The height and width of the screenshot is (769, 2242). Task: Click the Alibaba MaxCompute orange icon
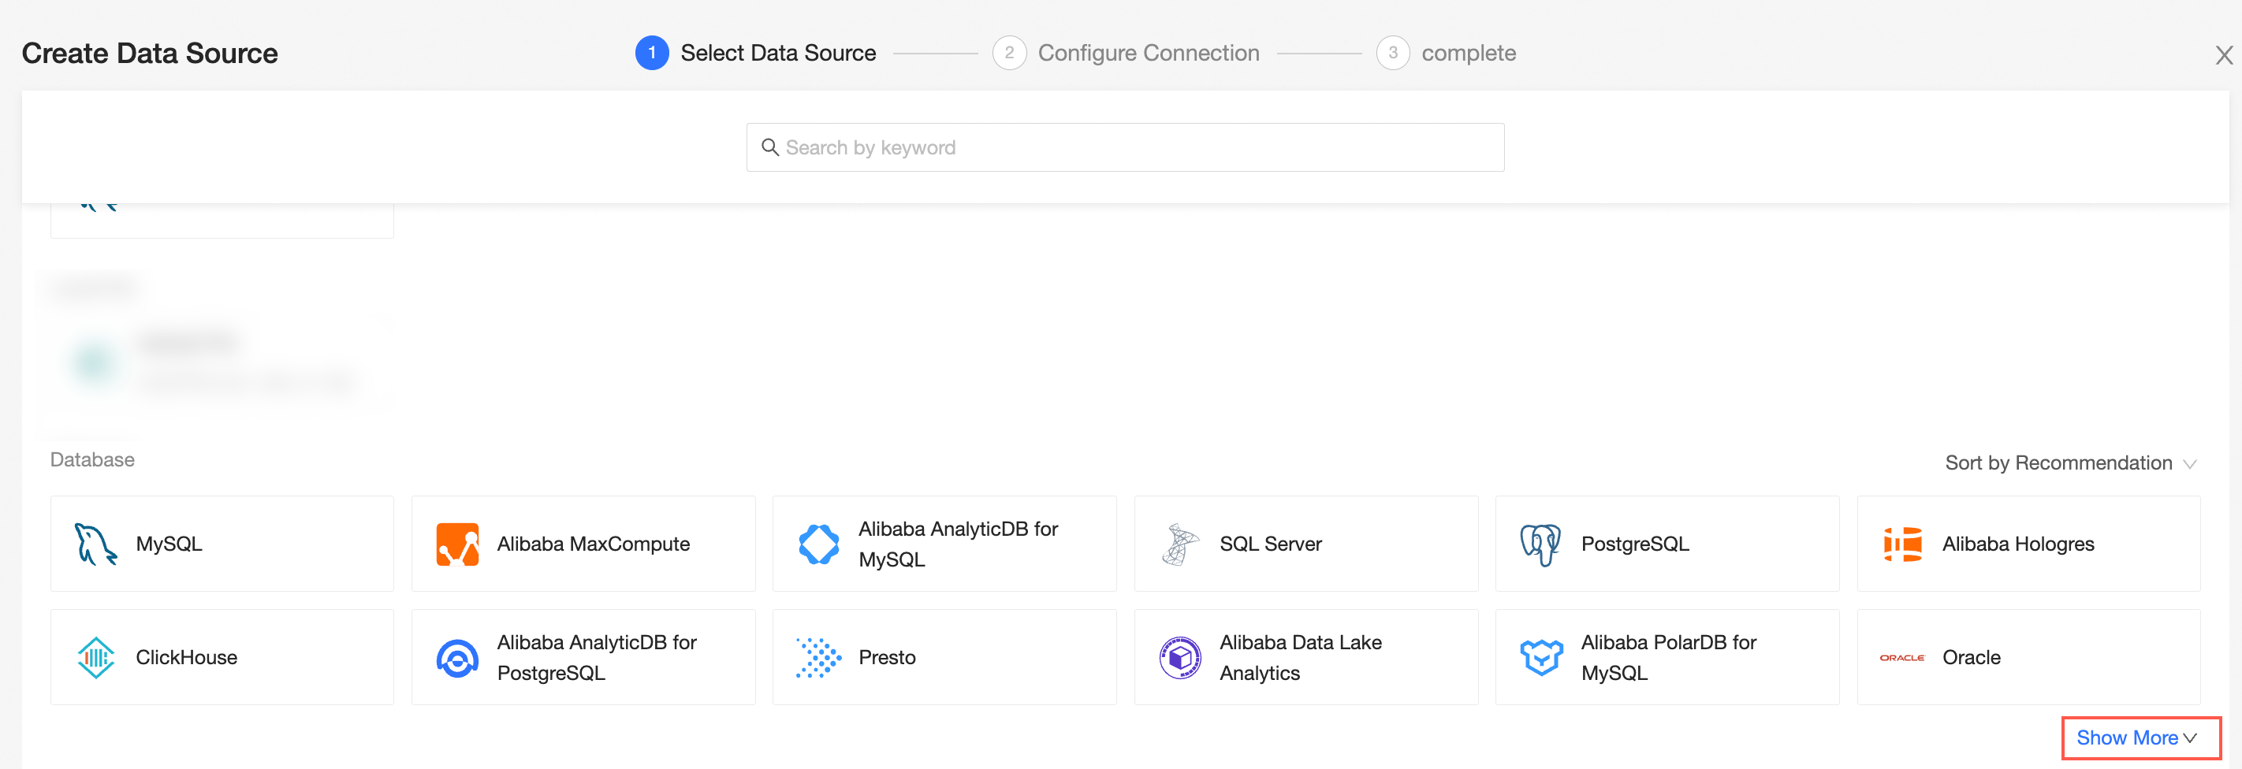[x=457, y=544]
